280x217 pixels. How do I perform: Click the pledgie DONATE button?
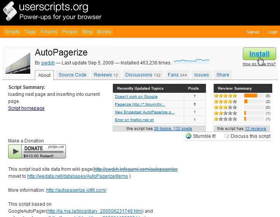tap(37, 151)
